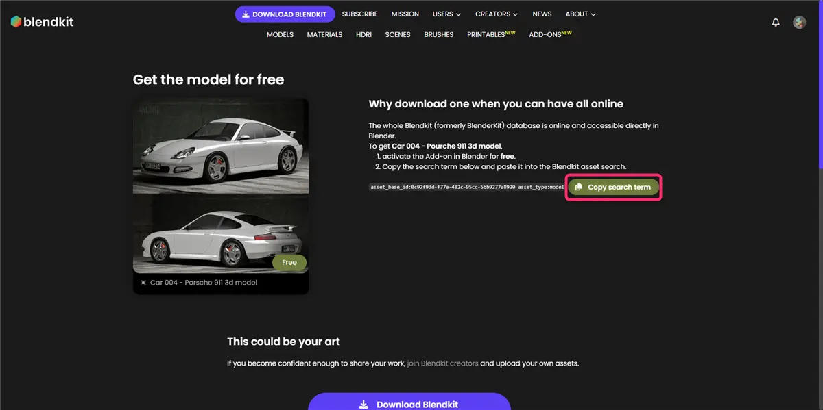Click the Get the model for free heading
The height and width of the screenshot is (410, 823).
(x=208, y=79)
